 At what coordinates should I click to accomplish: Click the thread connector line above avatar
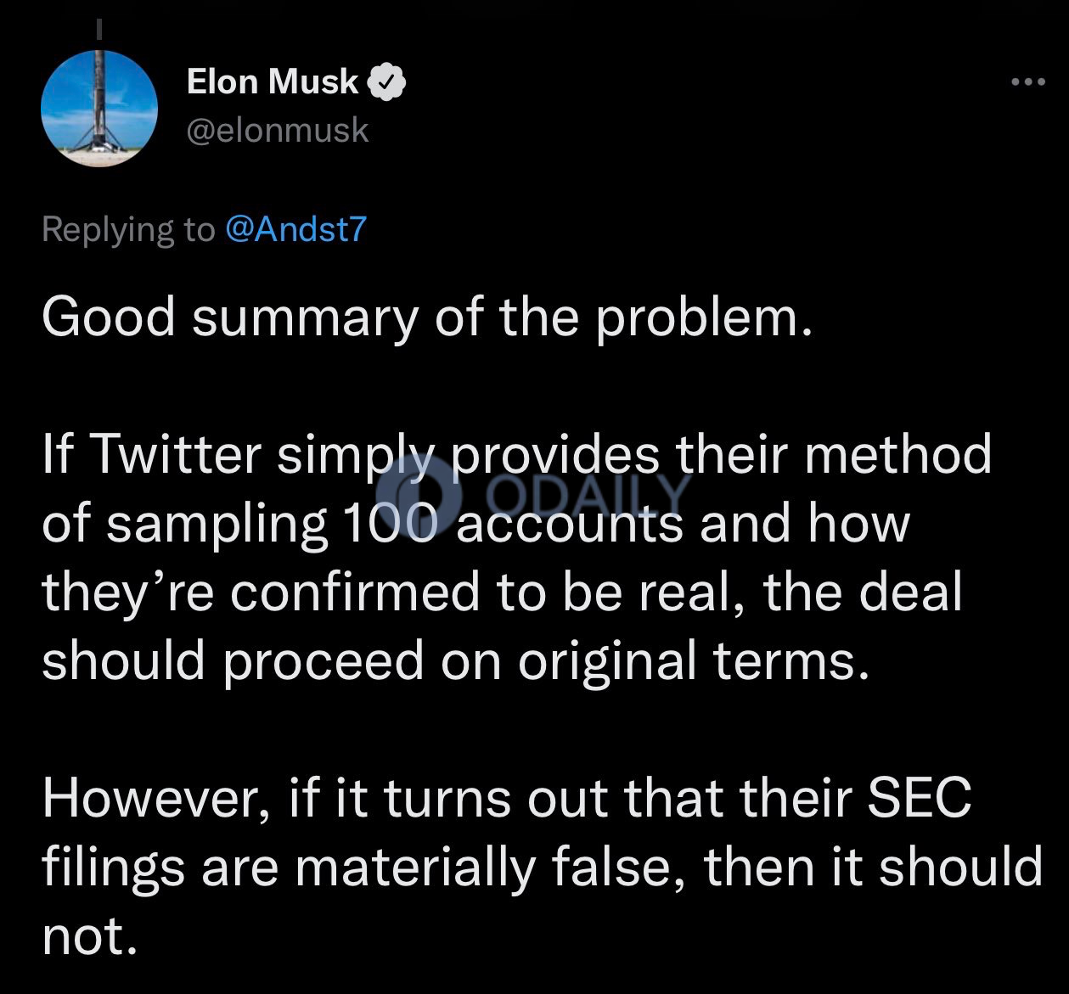pos(99,28)
